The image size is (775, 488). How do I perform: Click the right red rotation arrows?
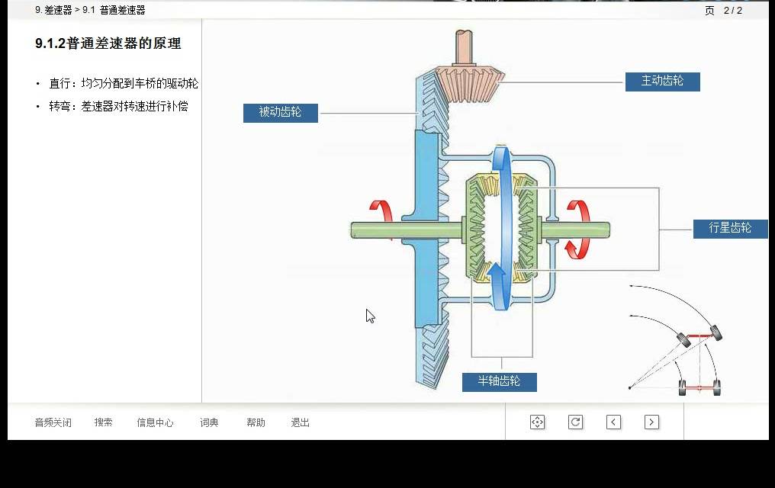click(577, 230)
